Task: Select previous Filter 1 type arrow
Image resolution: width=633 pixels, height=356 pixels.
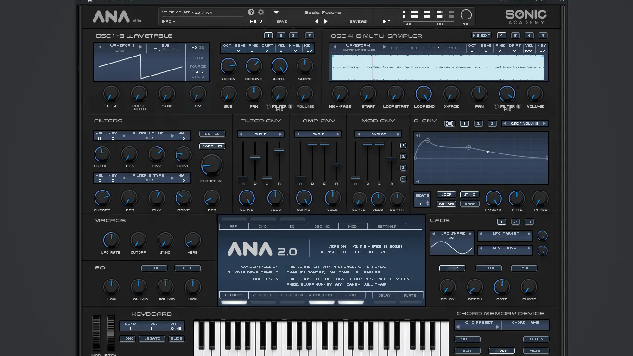Action: (124, 136)
